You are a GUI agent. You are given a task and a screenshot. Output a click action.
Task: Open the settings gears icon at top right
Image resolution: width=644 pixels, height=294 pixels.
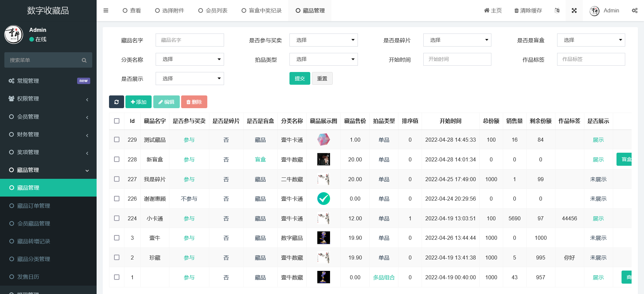click(635, 11)
